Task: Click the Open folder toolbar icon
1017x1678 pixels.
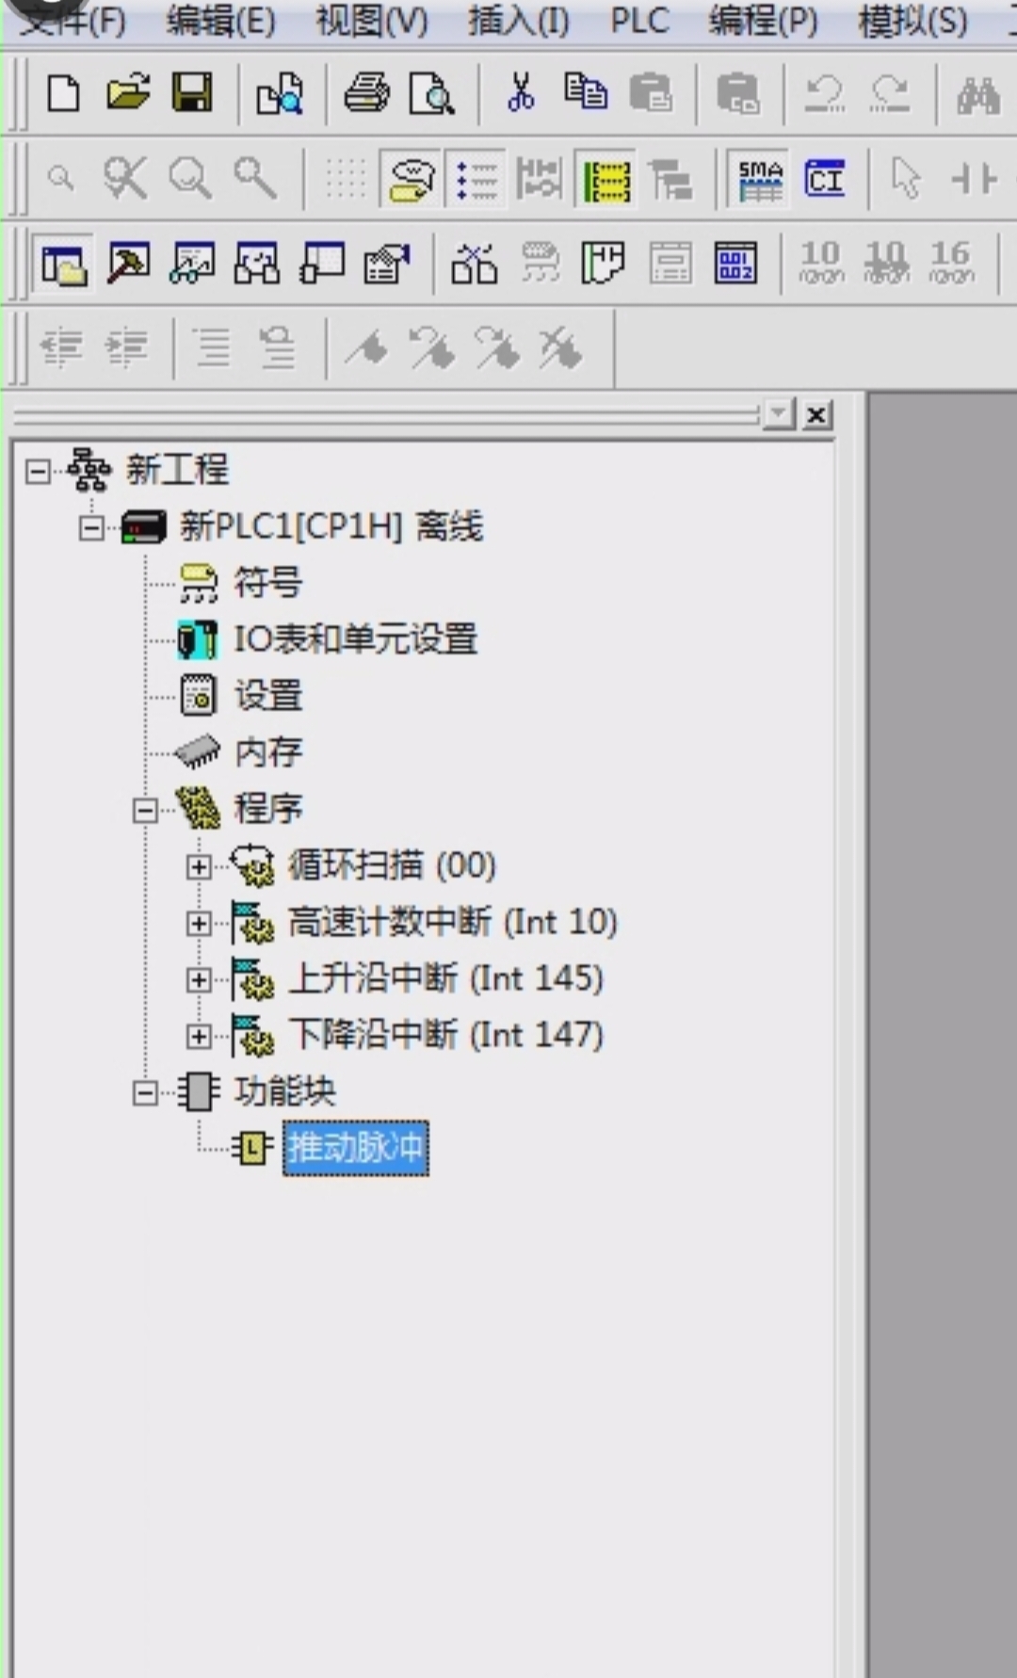Action: (x=127, y=93)
